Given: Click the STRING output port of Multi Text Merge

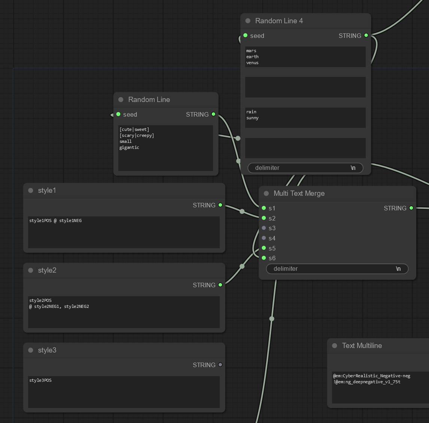Looking at the screenshot, I should pyautogui.click(x=411, y=208).
